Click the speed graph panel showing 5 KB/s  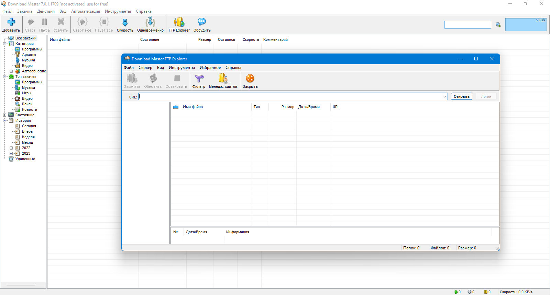[526, 24]
